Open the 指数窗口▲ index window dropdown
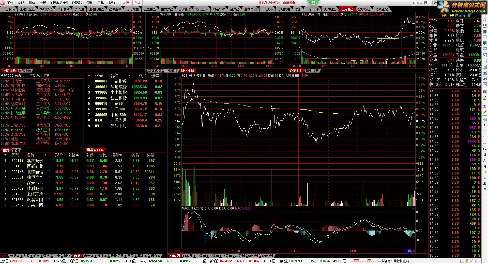 point(95,150)
